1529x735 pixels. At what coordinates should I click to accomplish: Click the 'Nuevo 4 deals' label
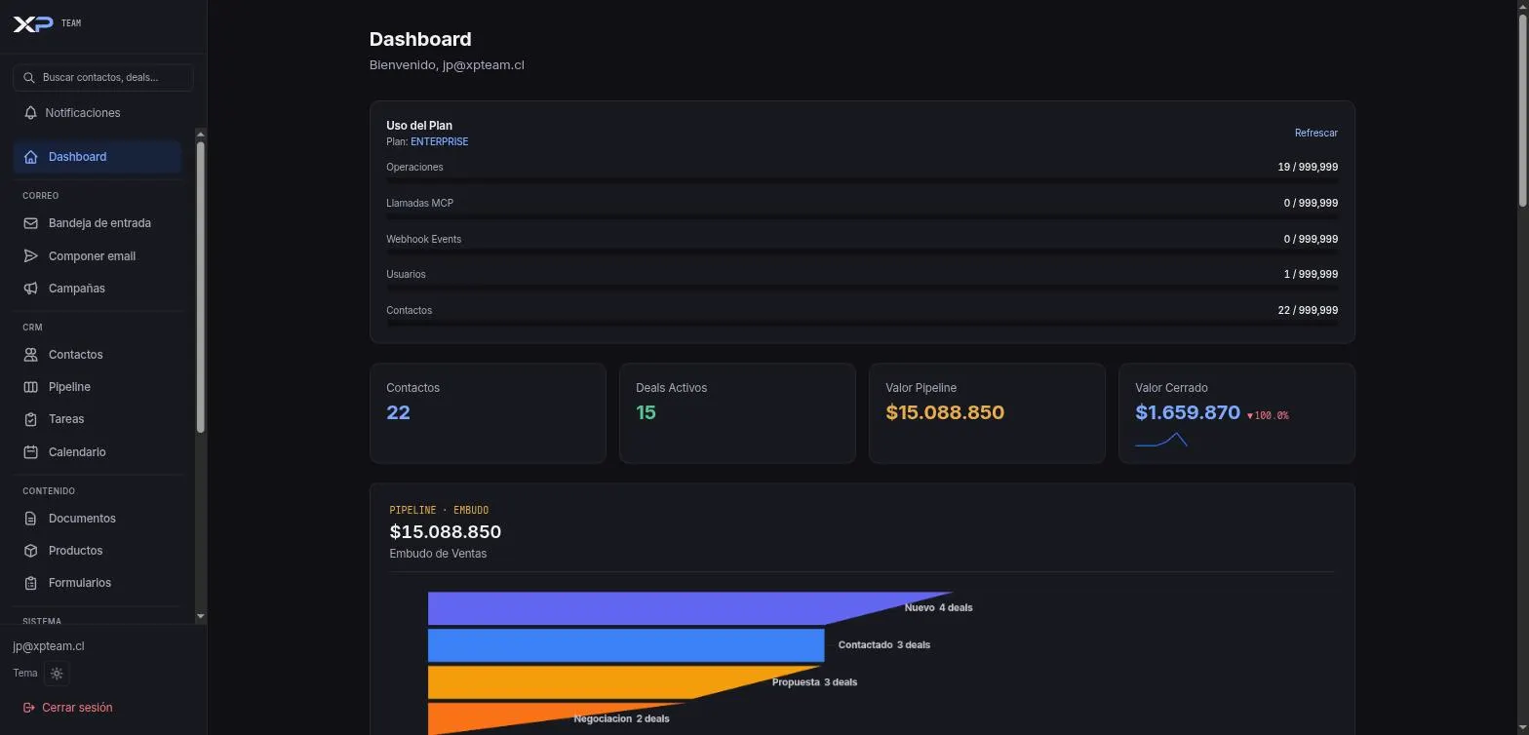point(938,607)
